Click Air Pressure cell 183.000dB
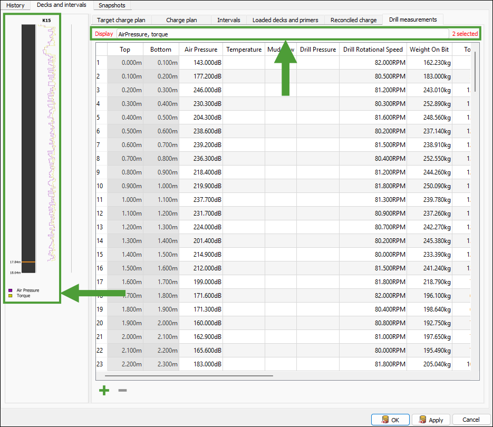The height and width of the screenshot is (427, 493). pos(201,364)
